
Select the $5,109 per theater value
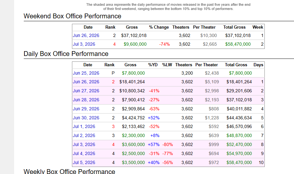pos(212,82)
